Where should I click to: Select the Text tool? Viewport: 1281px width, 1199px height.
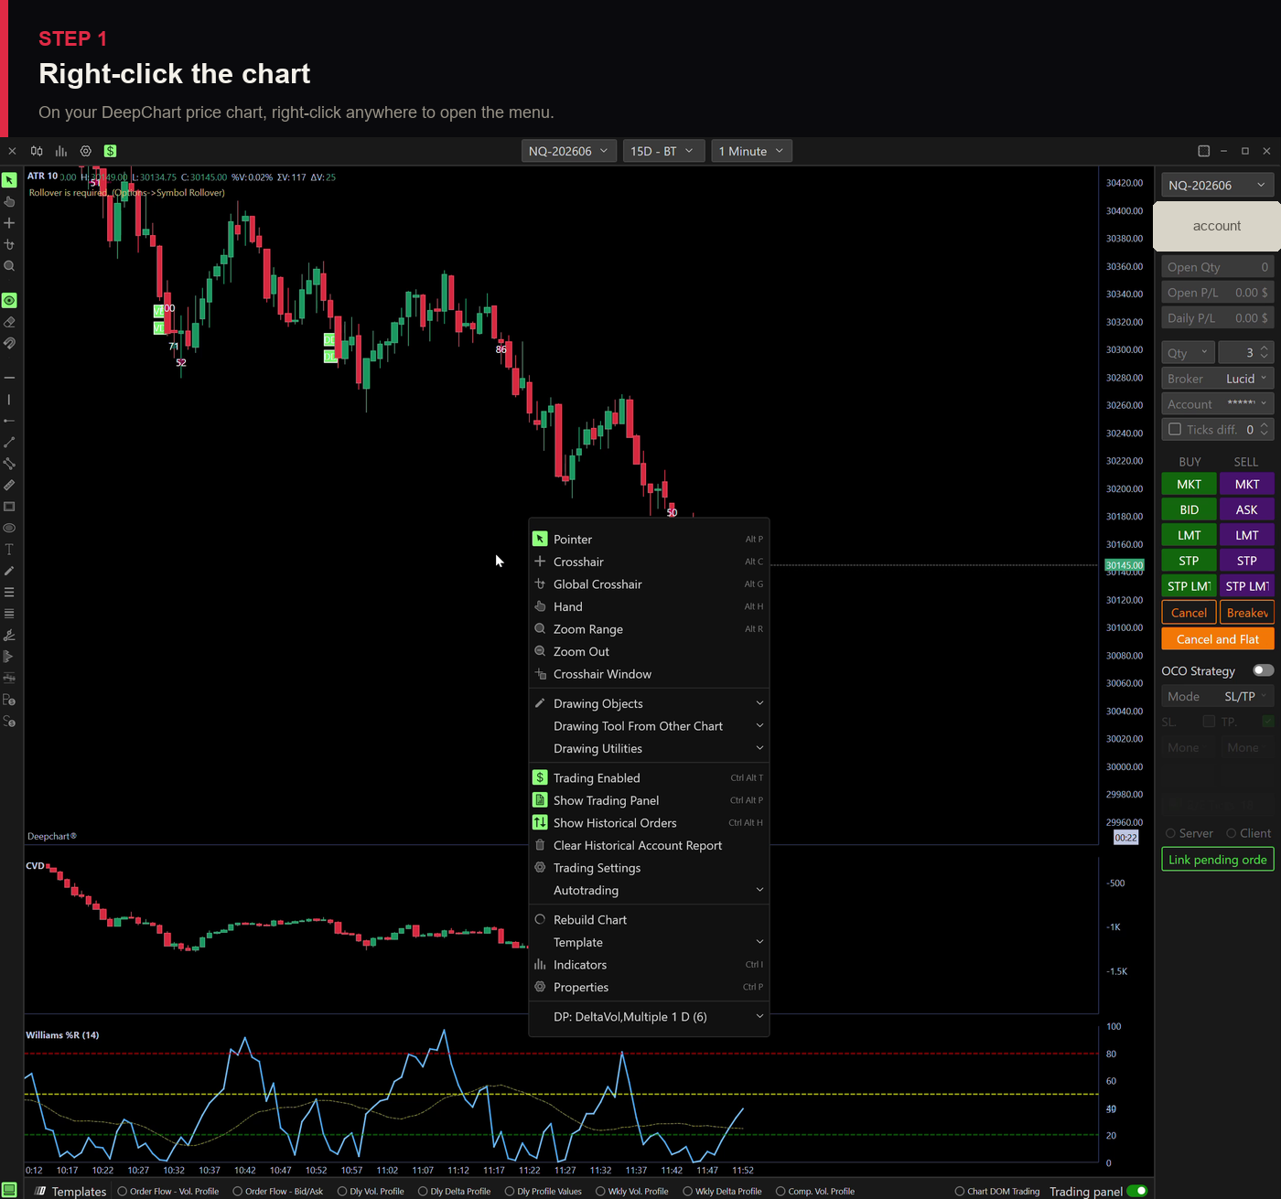coord(9,549)
